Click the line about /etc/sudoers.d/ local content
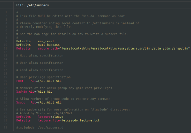 coord(78,23)
